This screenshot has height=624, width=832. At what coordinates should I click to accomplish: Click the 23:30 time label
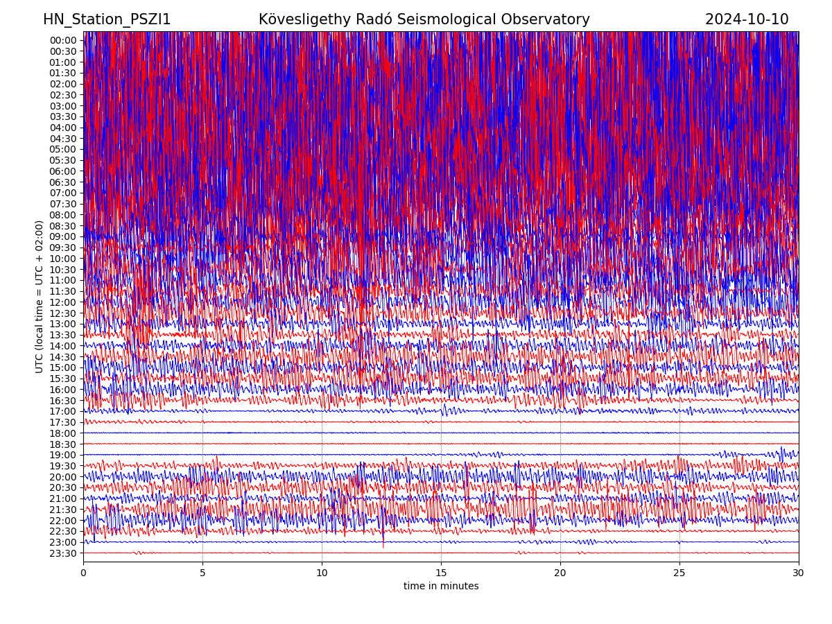click(62, 553)
